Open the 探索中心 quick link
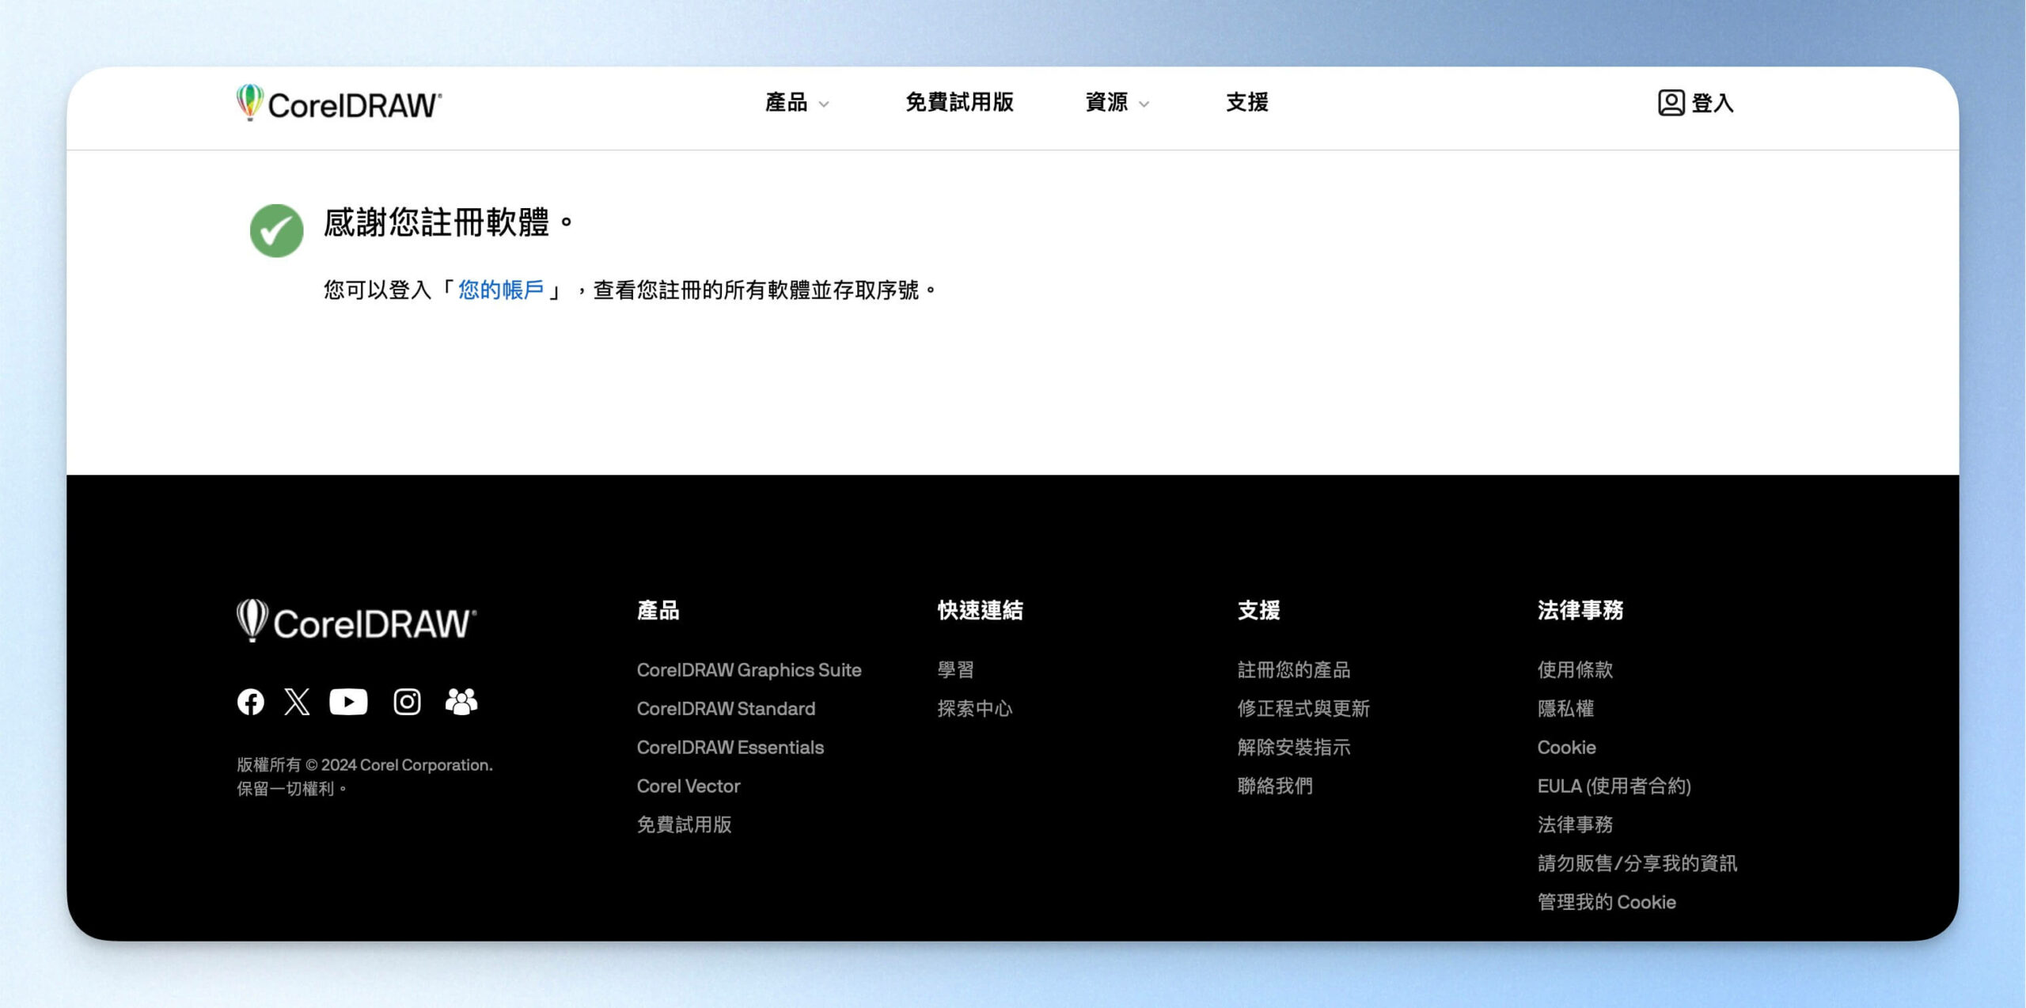Screen dimensions: 2026x1008 pos(975,709)
